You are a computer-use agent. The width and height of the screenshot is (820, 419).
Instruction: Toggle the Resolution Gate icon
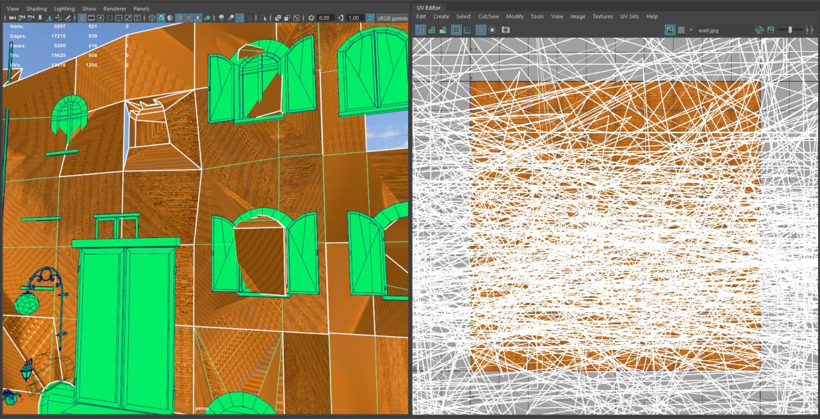click(101, 18)
